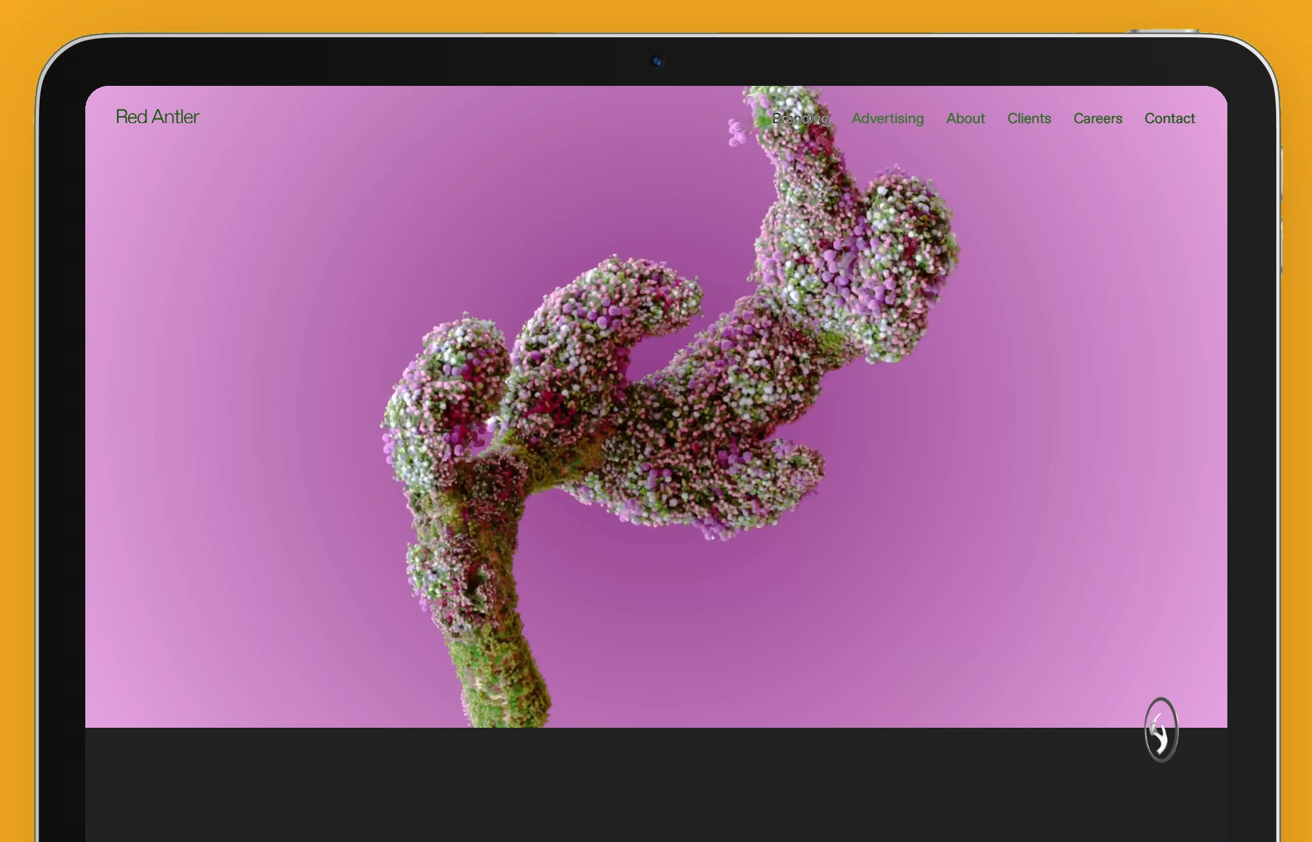
Task: Open the Careers page
Action: 1098,119
